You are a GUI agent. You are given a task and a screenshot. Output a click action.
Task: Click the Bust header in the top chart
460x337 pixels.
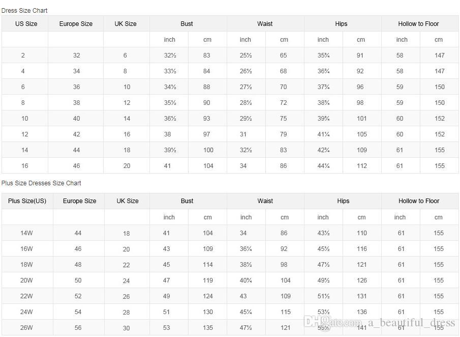pos(187,24)
